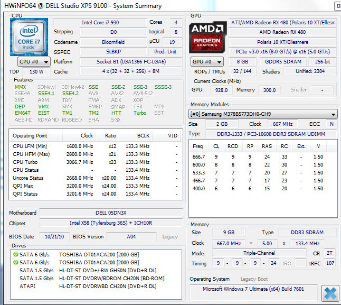The image size is (341, 305).
Task: Click the GDDR5 SDRAM field
Action: pos(283,62)
